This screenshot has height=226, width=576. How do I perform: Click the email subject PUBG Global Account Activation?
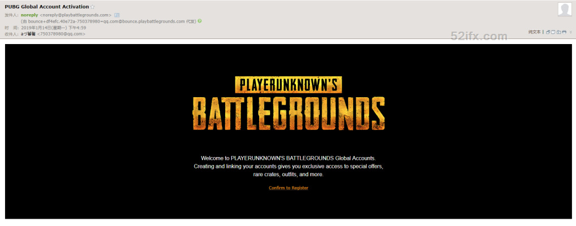tap(46, 7)
